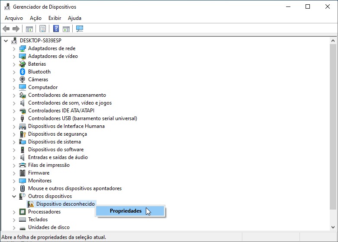Click the Computador monitor icon

pyautogui.click(x=23, y=87)
